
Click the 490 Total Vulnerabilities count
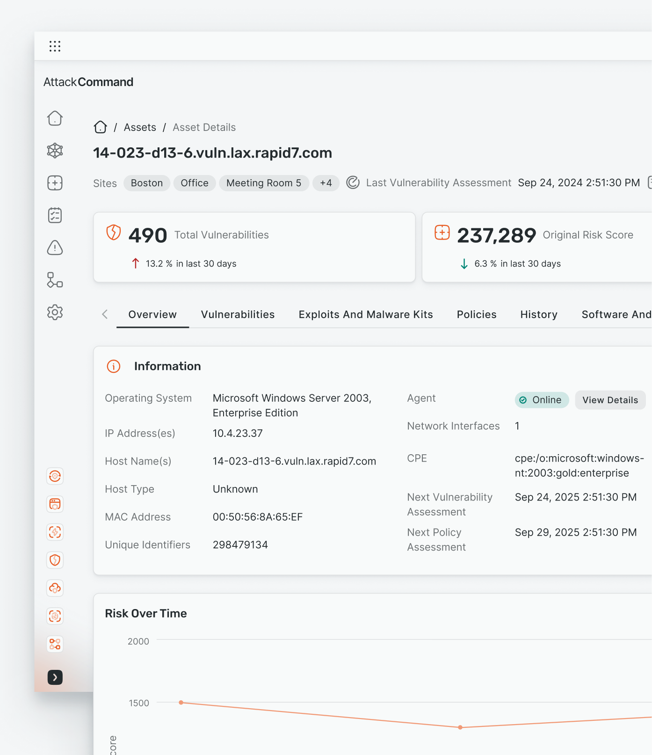click(148, 235)
